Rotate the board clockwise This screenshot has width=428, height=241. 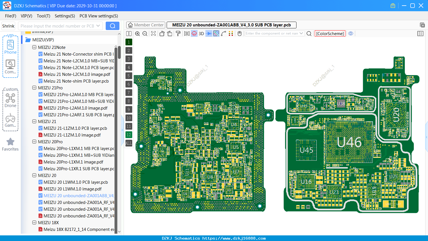point(170,34)
